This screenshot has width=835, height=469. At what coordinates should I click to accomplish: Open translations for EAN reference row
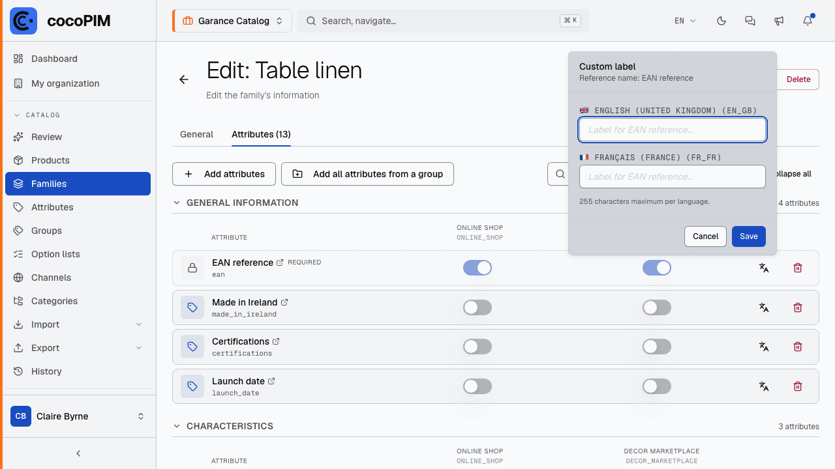coord(764,268)
